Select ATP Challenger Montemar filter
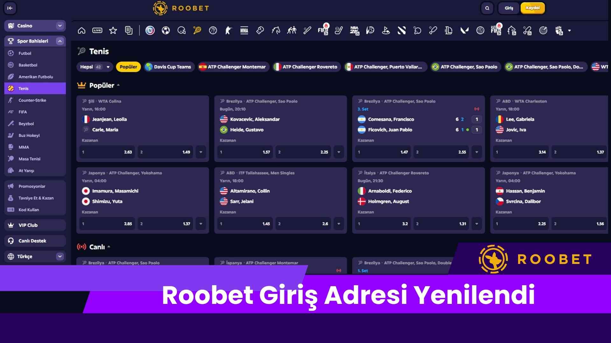This screenshot has width=611, height=343. [x=233, y=67]
